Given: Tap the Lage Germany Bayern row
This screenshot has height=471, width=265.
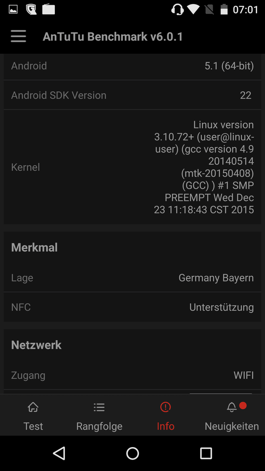Looking at the screenshot, I should point(132,277).
